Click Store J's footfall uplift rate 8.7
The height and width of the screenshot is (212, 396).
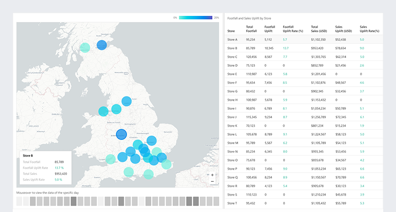tap(285, 117)
